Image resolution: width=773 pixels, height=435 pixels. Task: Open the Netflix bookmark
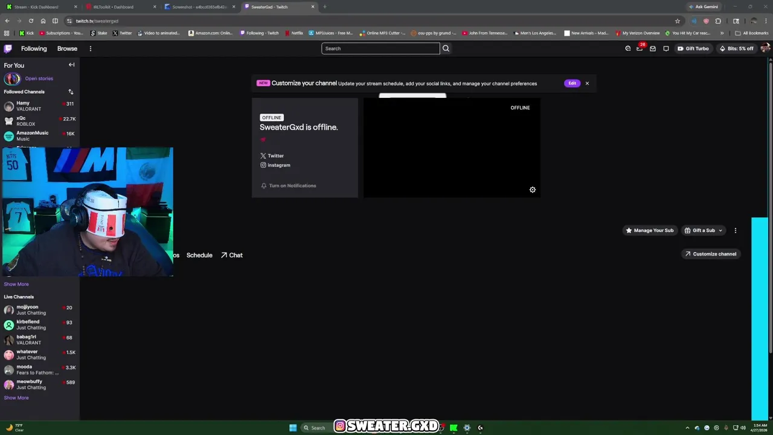[294, 33]
